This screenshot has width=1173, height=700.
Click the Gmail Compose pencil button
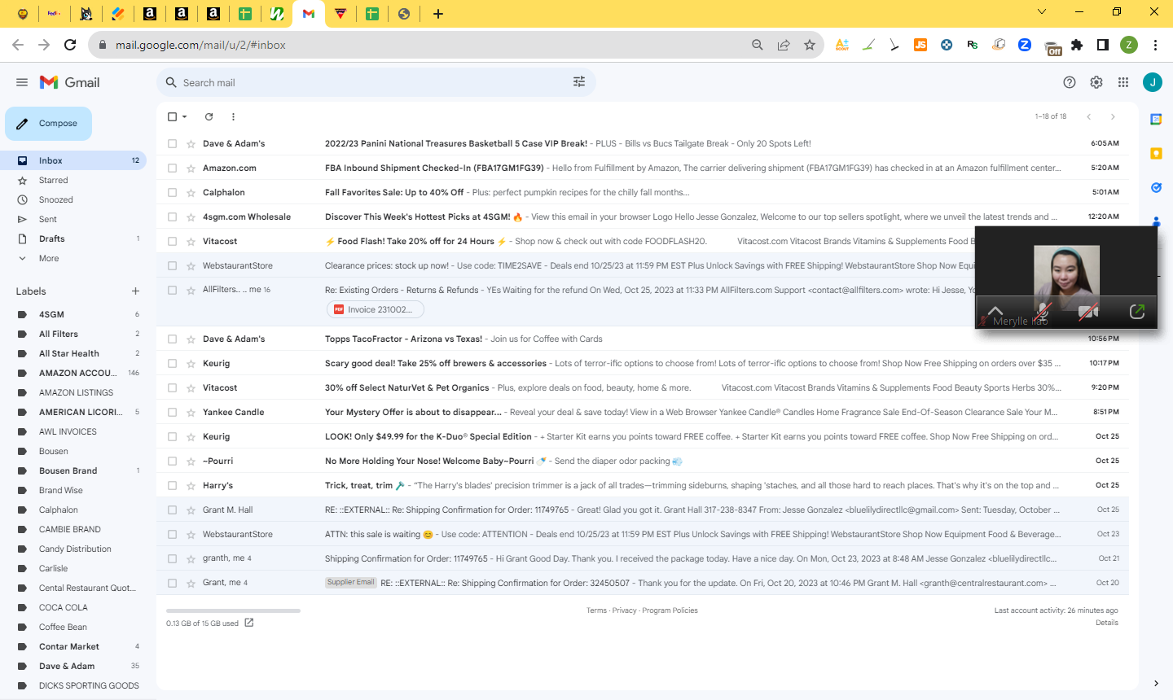(48, 124)
